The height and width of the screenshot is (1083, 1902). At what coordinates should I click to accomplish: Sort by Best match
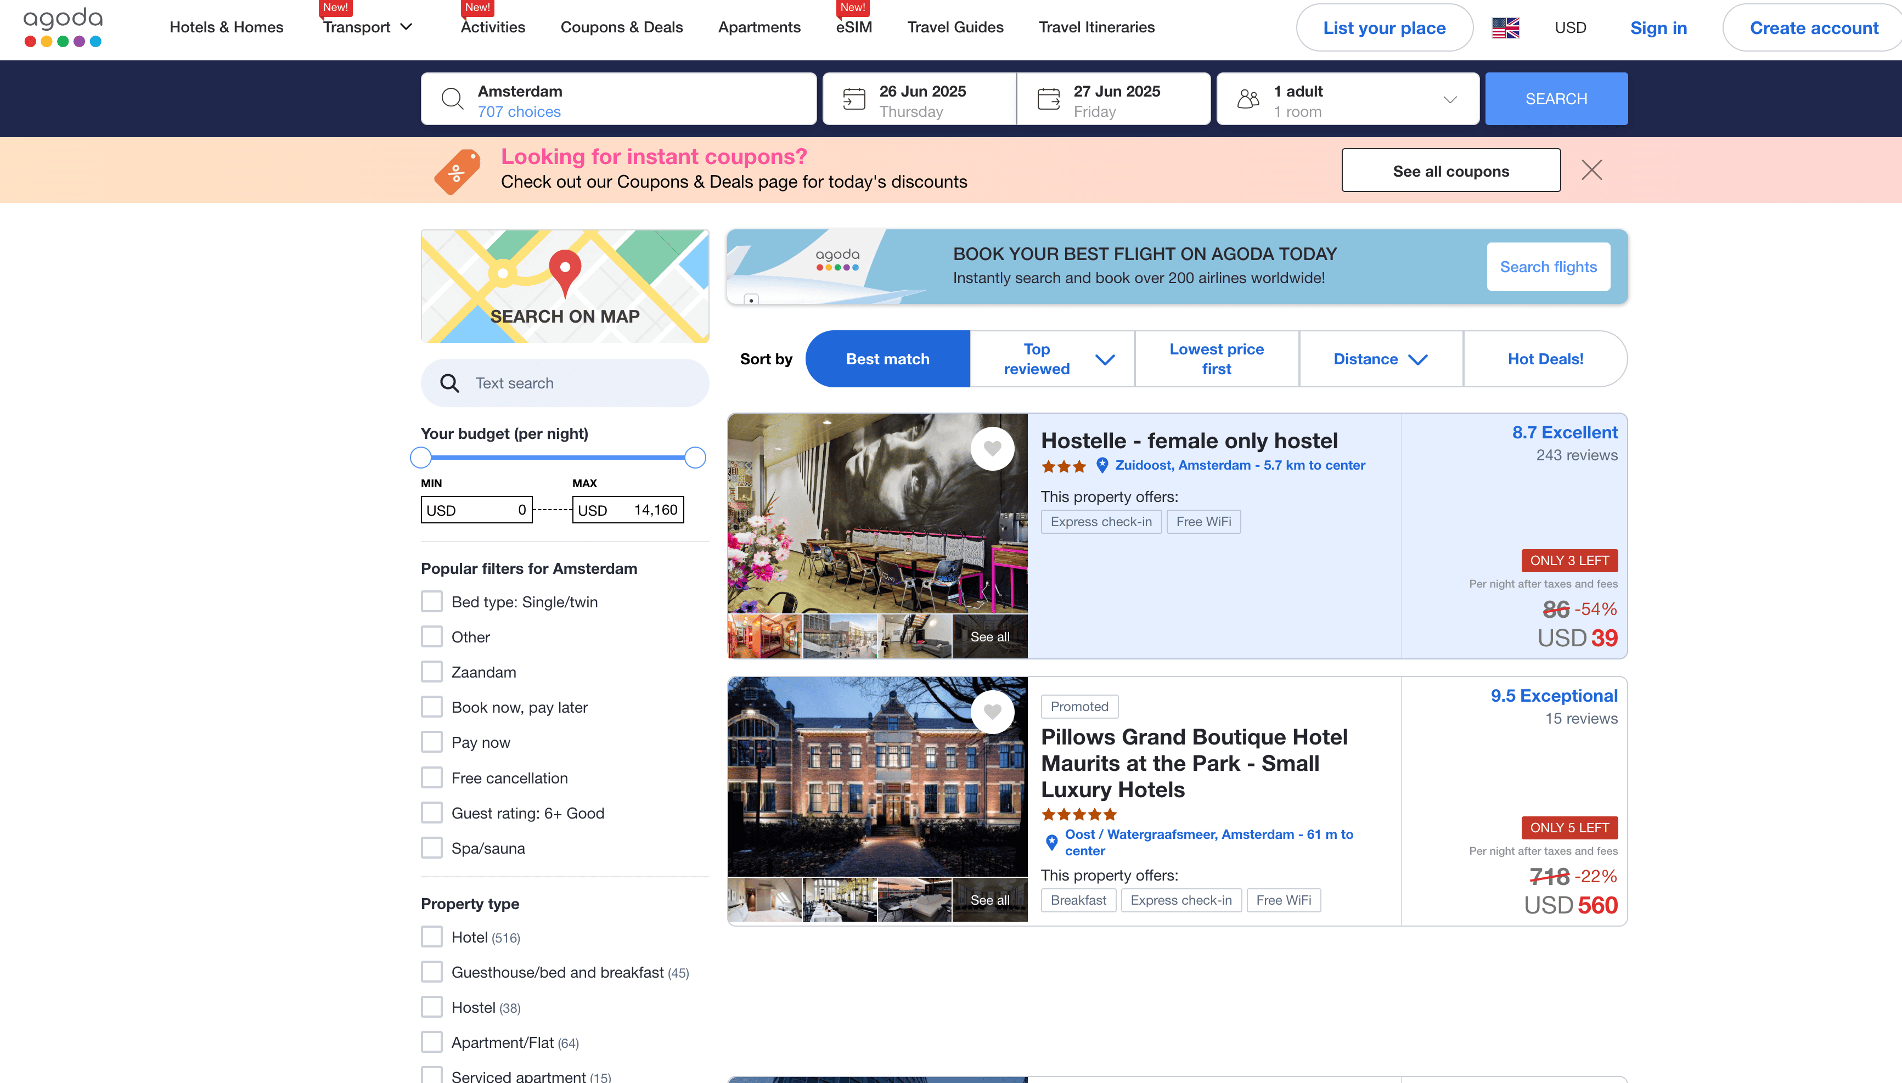click(887, 359)
